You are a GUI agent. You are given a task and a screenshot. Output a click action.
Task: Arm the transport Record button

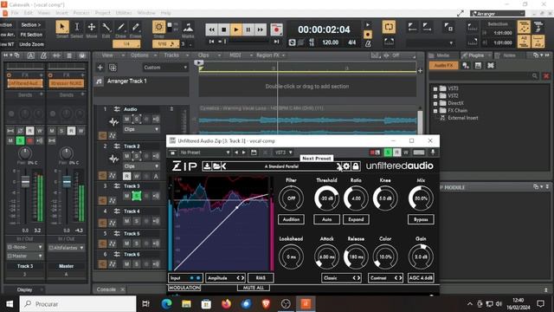pyautogui.click(x=276, y=29)
